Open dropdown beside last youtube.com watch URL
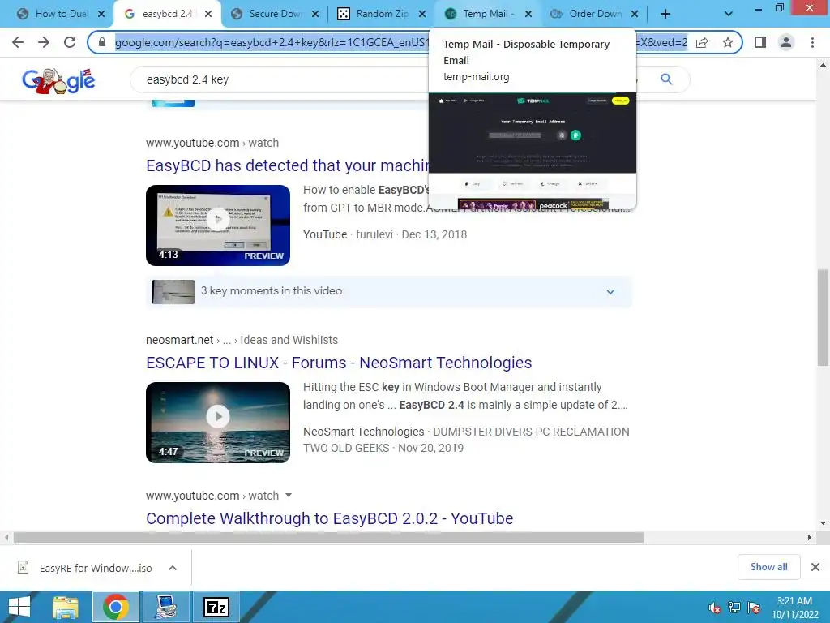The image size is (830, 623). coord(289,496)
